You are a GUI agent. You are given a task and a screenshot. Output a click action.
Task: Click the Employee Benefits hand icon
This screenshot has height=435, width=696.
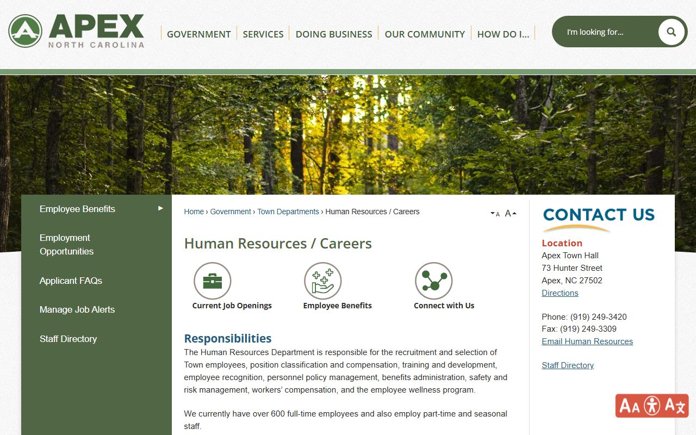click(x=323, y=281)
